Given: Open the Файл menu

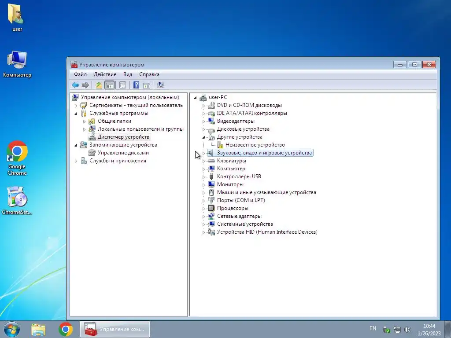Looking at the screenshot, I should 80,74.
